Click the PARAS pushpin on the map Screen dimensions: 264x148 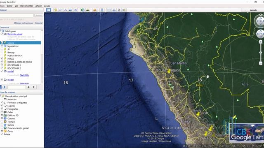point(206,134)
